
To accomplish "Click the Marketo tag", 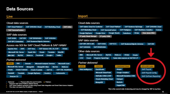I will 120,82.
